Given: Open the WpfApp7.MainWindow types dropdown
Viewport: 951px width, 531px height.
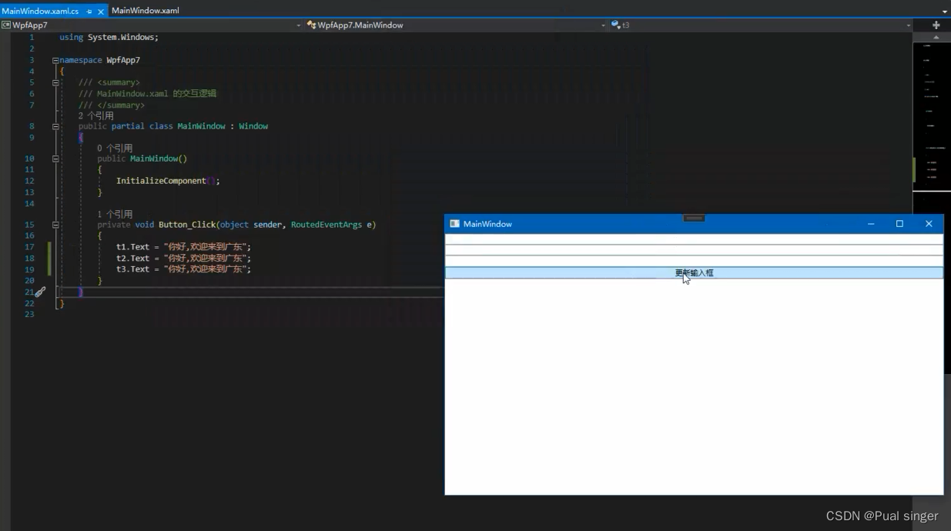Looking at the screenshot, I should [x=604, y=25].
